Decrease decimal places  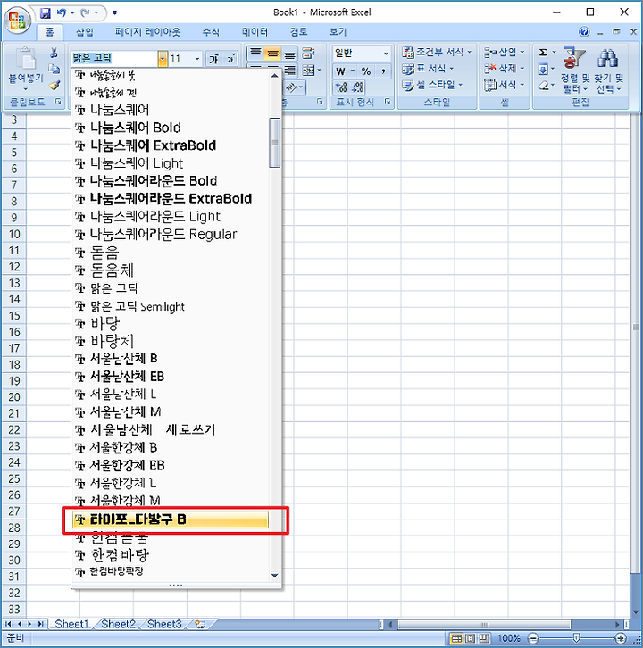click(358, 87)
